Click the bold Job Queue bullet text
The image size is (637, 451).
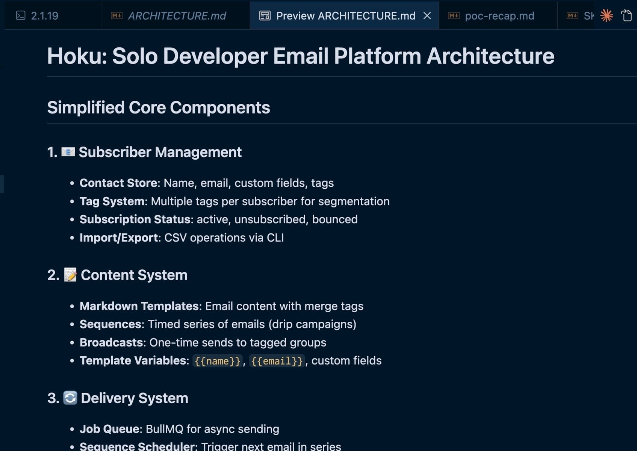(109, 429)
